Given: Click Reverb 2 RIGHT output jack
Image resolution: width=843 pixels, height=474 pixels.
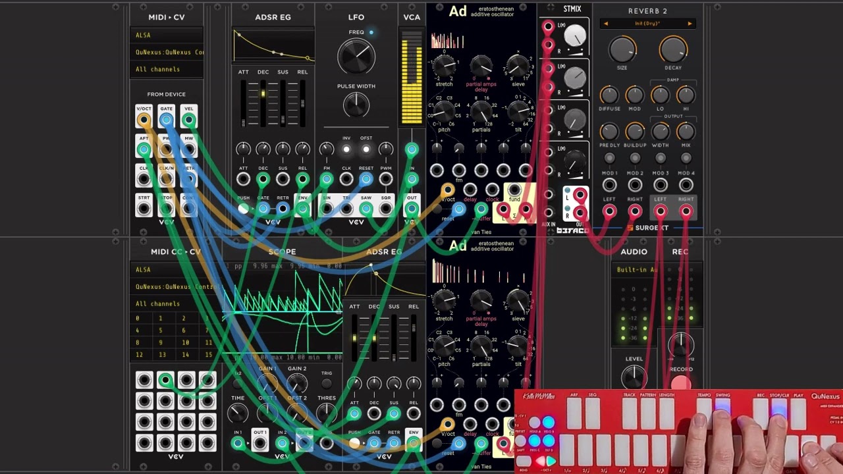Looking at the screenshot, I should tap(686, 211).
